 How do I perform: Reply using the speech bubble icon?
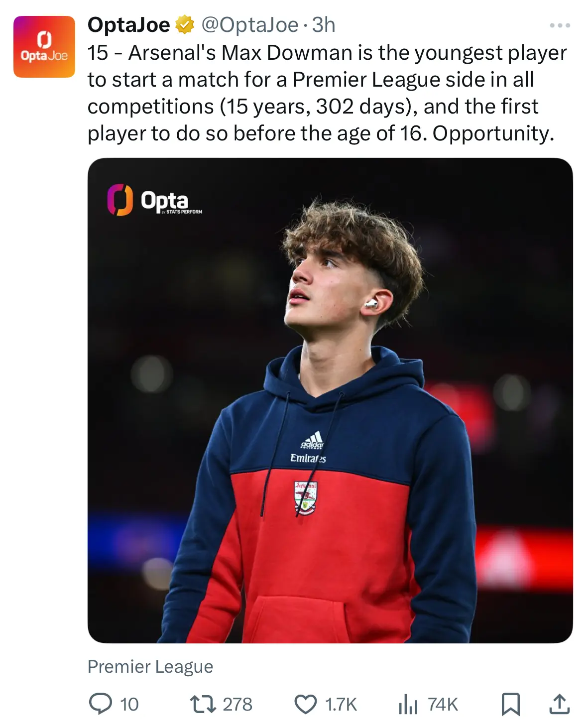pos(100,704)
